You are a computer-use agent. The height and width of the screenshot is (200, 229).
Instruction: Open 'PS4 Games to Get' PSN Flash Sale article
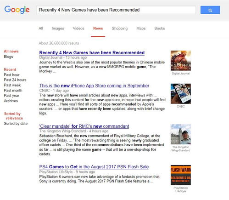94,167
